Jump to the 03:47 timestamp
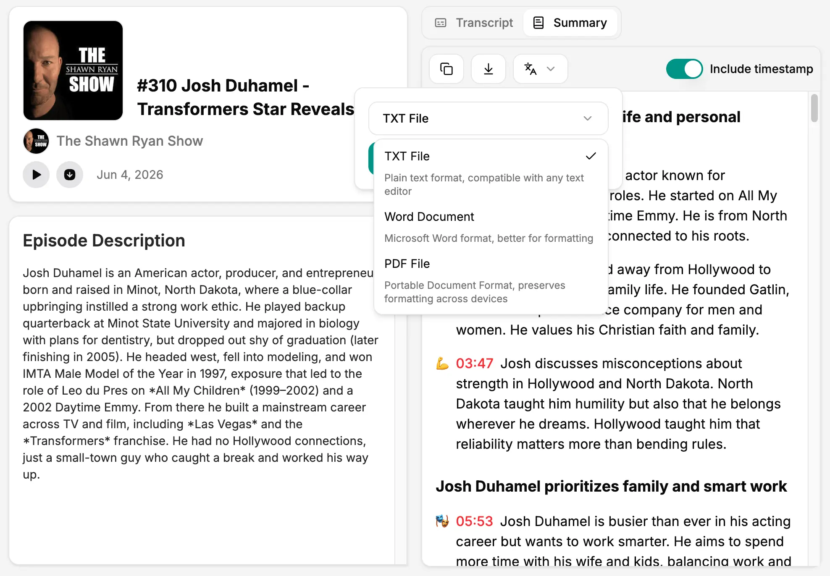Image resolution: width=830 pixels, height=576 pixels. pyautogui.click(x=474, y=364)
